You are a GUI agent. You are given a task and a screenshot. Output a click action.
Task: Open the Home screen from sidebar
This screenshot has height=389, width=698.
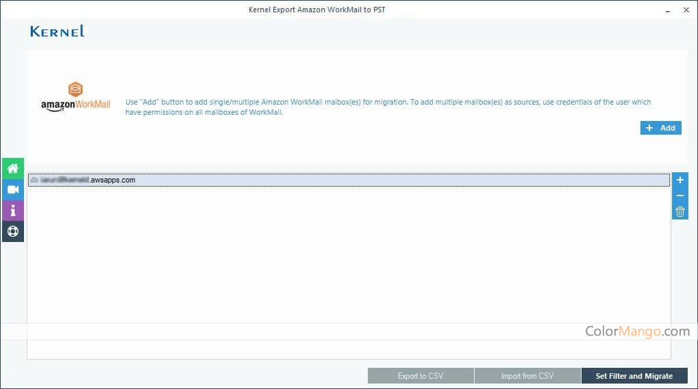(x=12, y=168)
